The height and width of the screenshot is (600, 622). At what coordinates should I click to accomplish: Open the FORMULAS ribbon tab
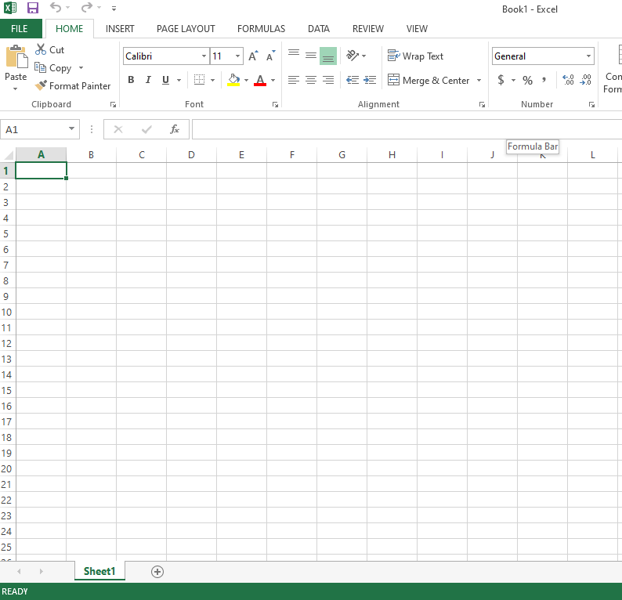coord(261,29)
